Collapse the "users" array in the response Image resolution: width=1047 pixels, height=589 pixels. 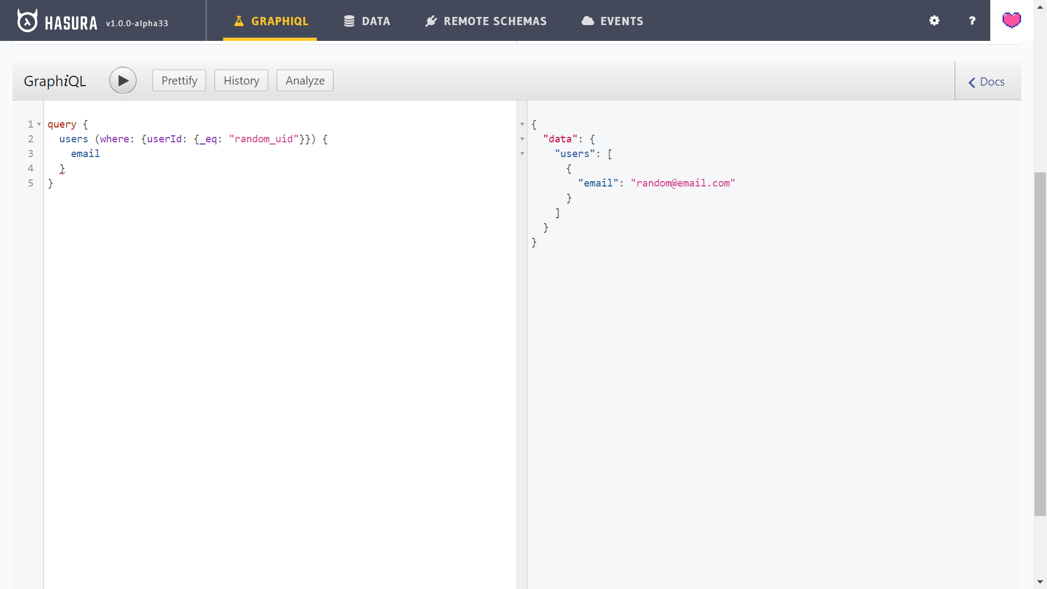pyautogui.click(x=522, y=154)
